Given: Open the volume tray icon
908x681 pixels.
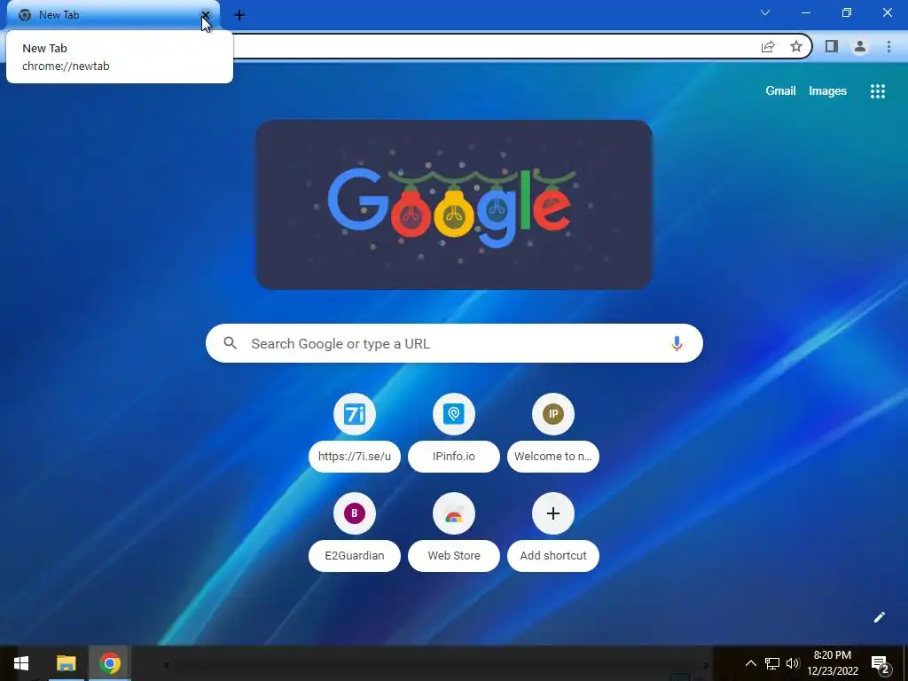Looking at the screenshot, I should 793,663.
